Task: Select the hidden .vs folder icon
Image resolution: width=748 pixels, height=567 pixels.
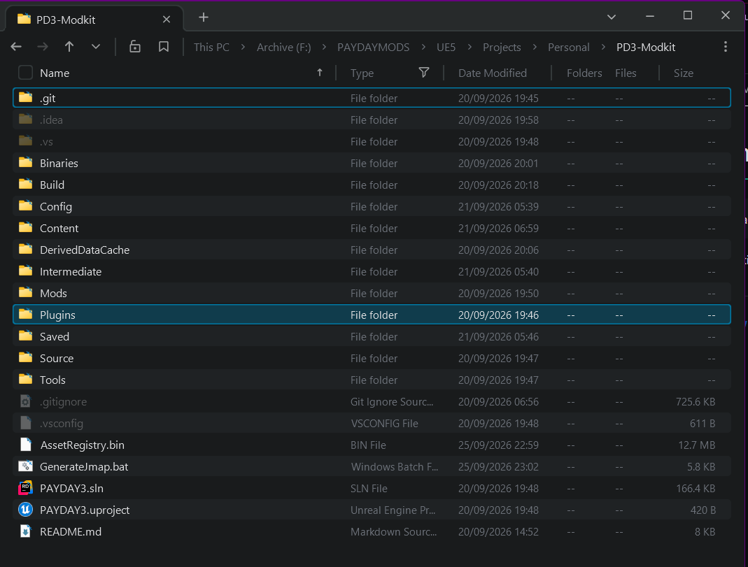Action: click(x=25, y=141)
